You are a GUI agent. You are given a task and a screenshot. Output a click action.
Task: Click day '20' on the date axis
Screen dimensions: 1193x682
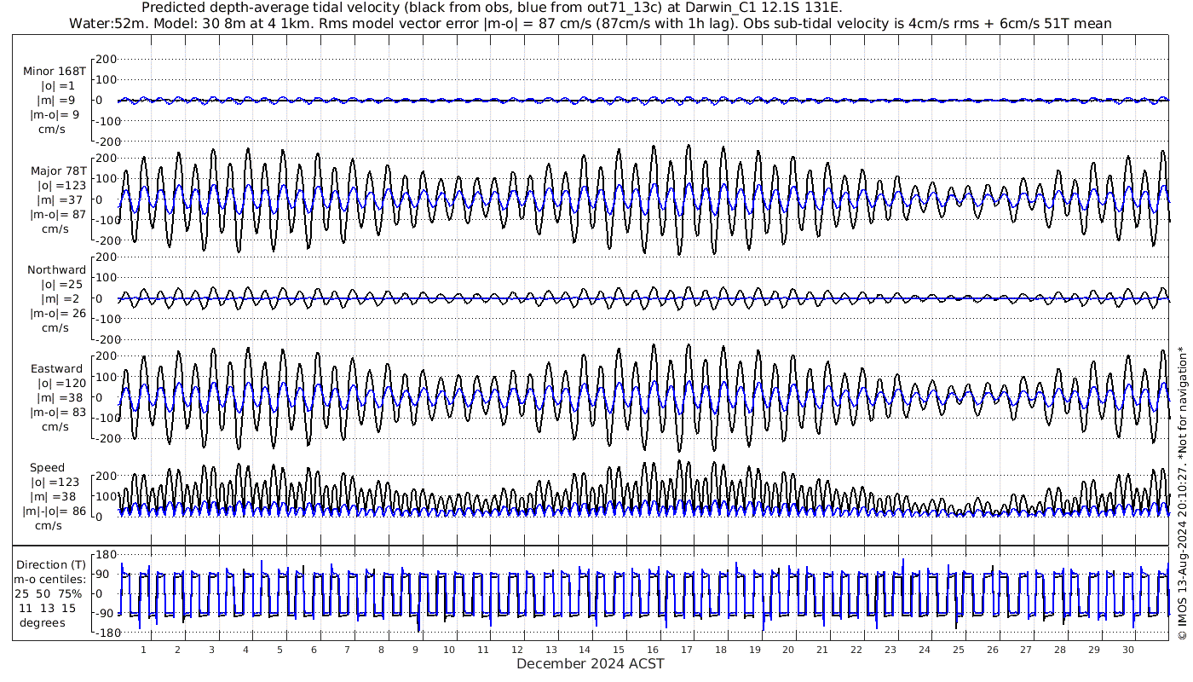pos(788,650)
